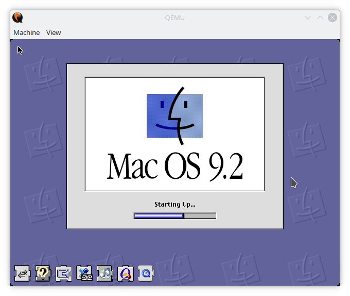Open the View menu
Screen dimensions: 350x296
coord(54,32)
